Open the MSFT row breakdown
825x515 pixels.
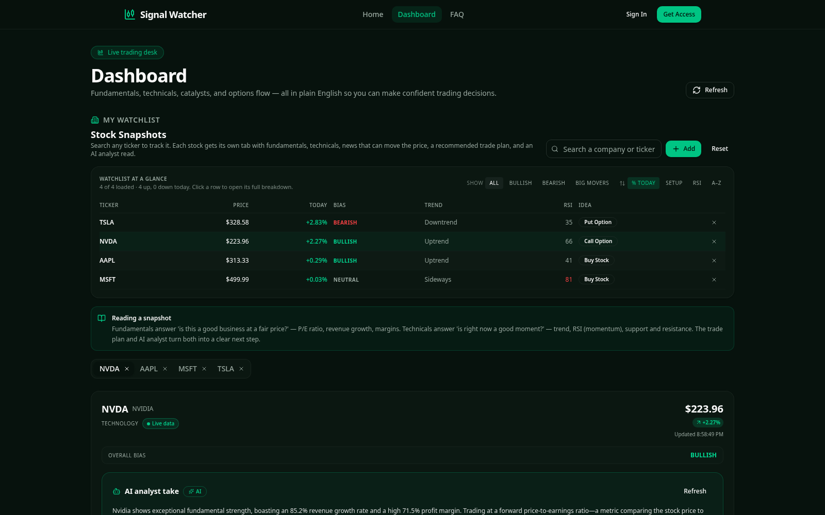click(x=412, y=280)
